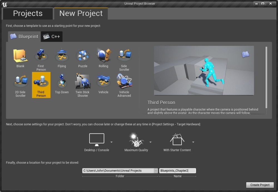278x192 pixels.
Task: Click the Third Person heading text
Action: [161, 102]
